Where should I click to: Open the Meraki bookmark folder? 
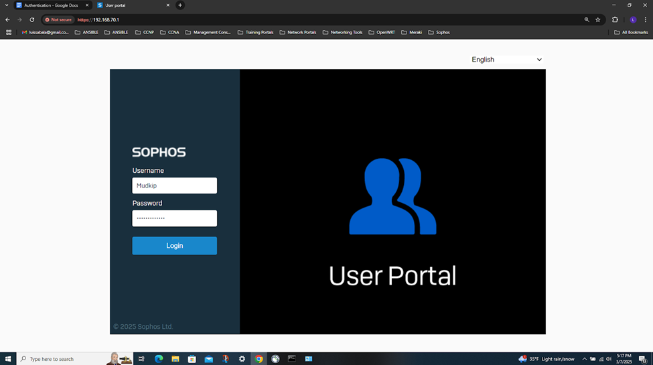(x=411, y=32)
